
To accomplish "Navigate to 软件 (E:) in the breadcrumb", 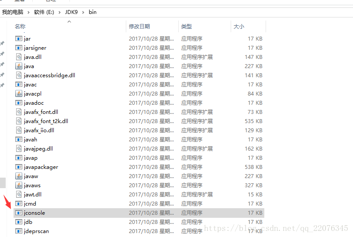I will [44, 12].
